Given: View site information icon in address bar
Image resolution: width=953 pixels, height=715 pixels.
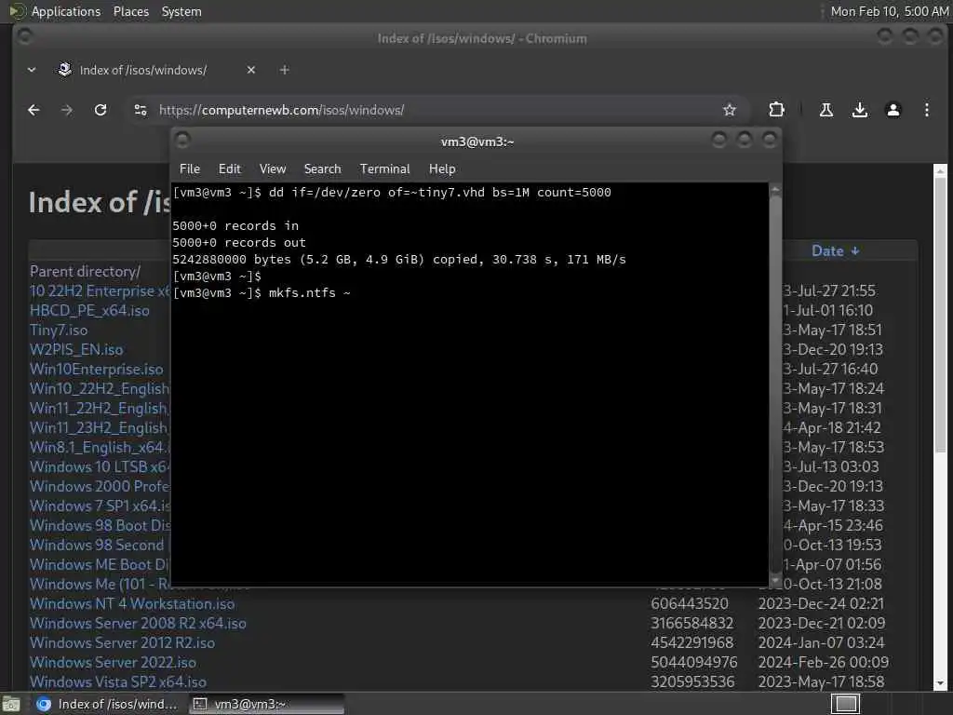Looking at the screenshot, I should pos(141,110).
